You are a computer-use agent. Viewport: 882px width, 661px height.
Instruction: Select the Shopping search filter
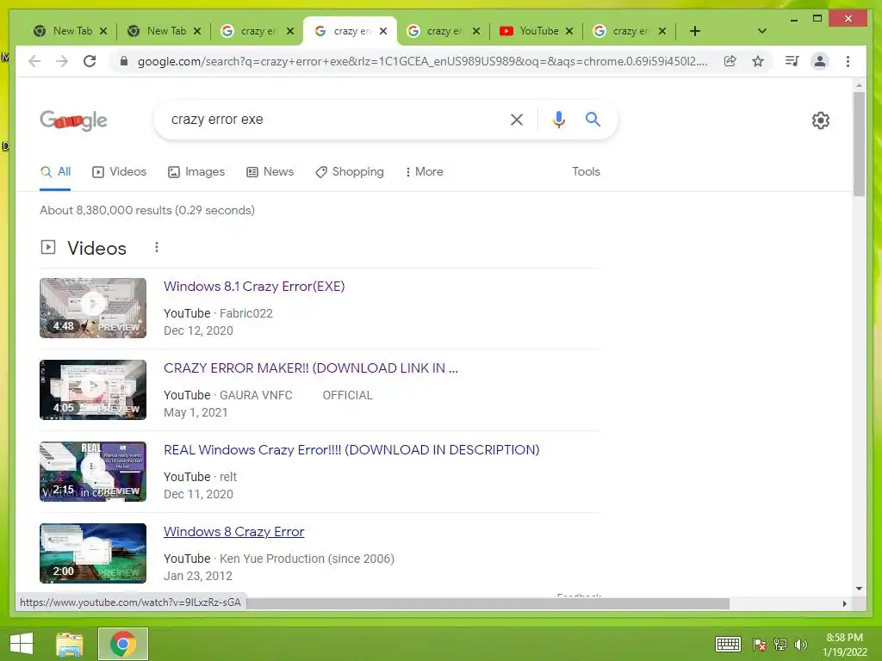(x=350, y=172)
